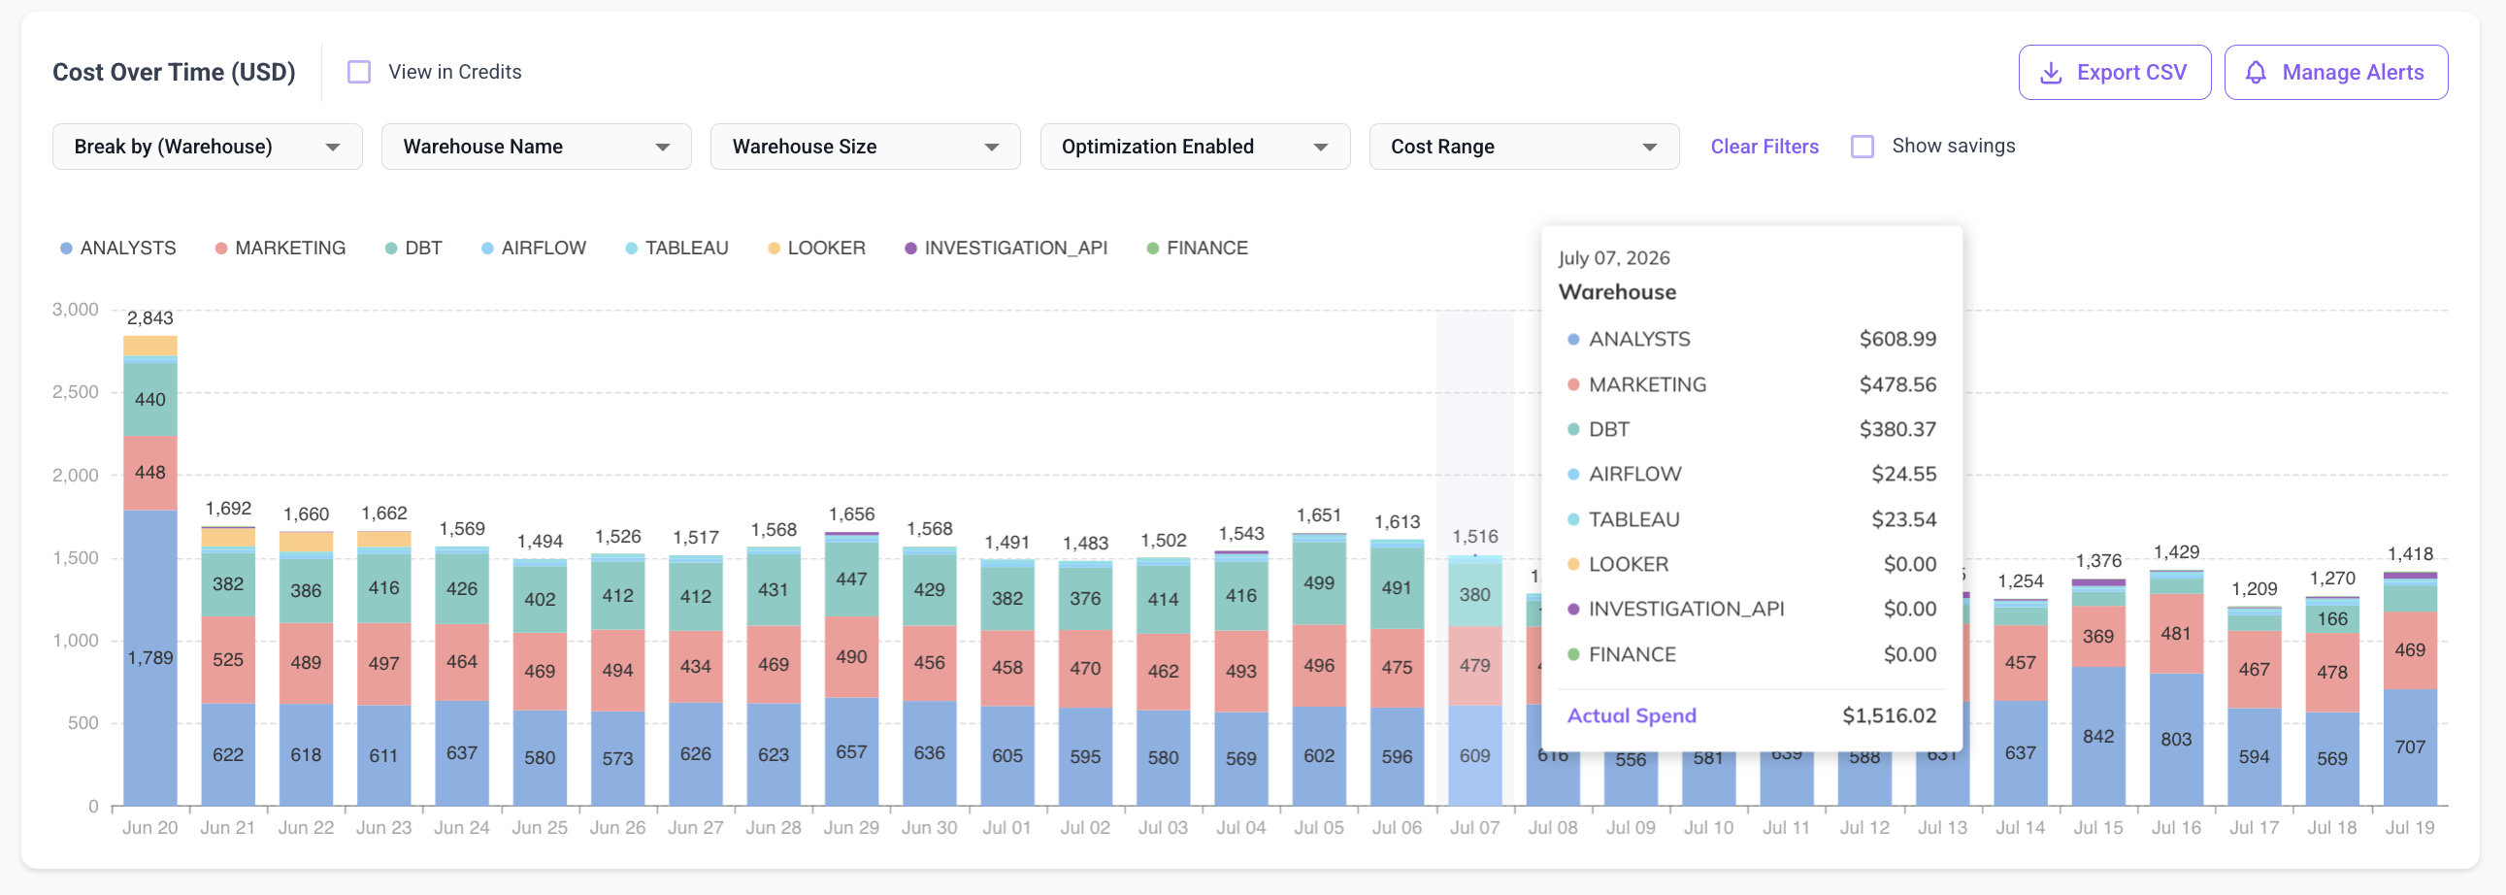Screen dimensions: 2506x895
Task: Tick the Show savings checkbox
Action: tap(1862, 146)
